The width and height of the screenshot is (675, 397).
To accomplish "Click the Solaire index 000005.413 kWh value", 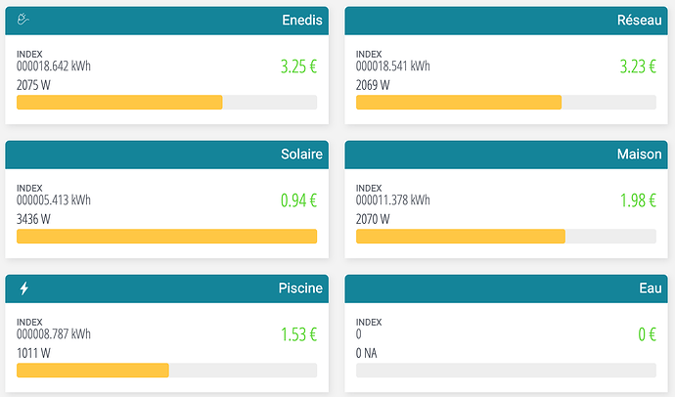I will (54, 200).
